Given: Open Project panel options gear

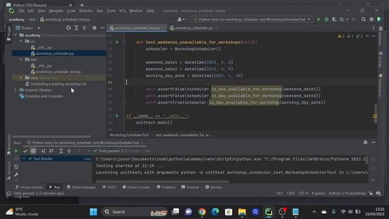Looking at the screenshot, I should 94,28.
